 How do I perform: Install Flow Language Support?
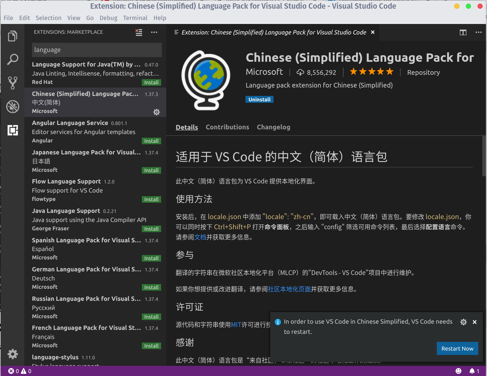click(x=151, y=199)
